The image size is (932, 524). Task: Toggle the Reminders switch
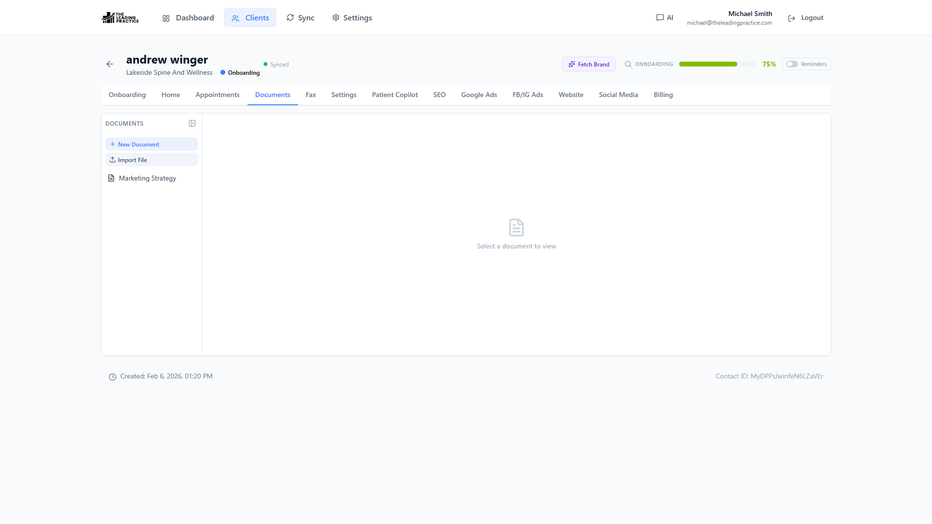coord(792,64)
